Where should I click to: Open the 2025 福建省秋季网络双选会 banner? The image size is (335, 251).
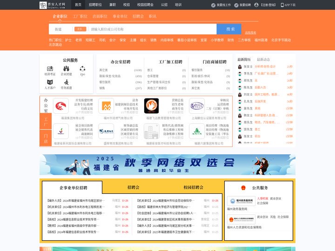click(x=167, y=165)
